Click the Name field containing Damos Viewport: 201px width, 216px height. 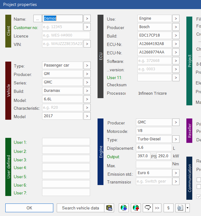(x=62, y=18)
